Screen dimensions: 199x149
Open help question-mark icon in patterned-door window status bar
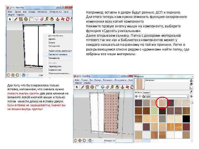click(90, 140)
